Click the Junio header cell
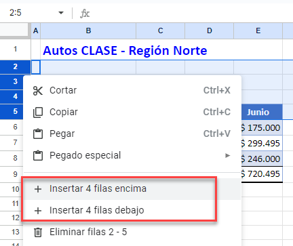 click(x=262, y=112)
